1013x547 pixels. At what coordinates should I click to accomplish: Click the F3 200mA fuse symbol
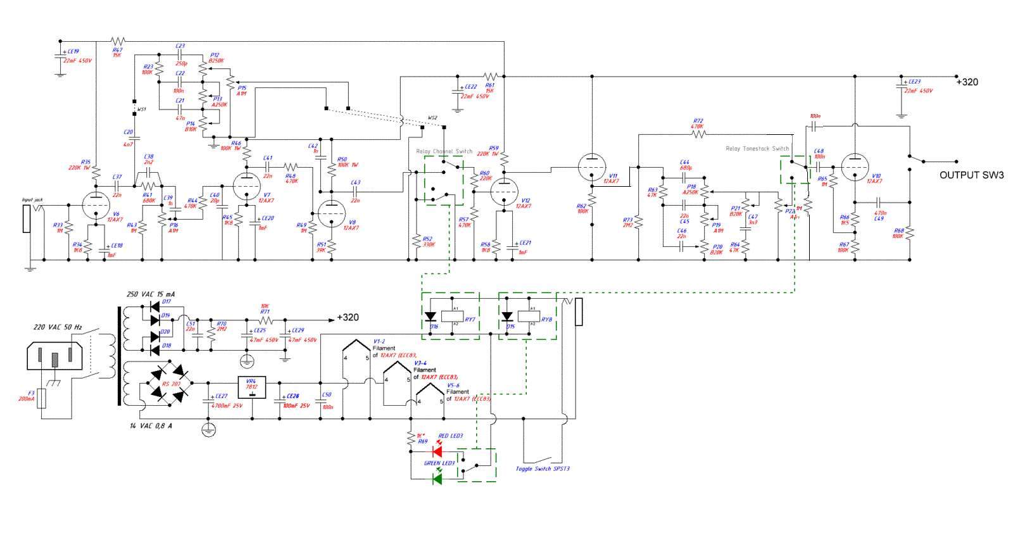tap(42, 399)
